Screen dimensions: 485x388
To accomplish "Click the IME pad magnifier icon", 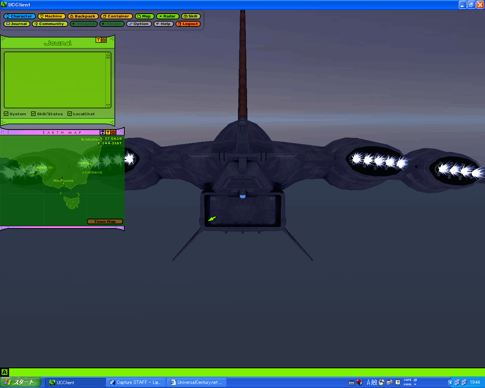I will (382, 383).
